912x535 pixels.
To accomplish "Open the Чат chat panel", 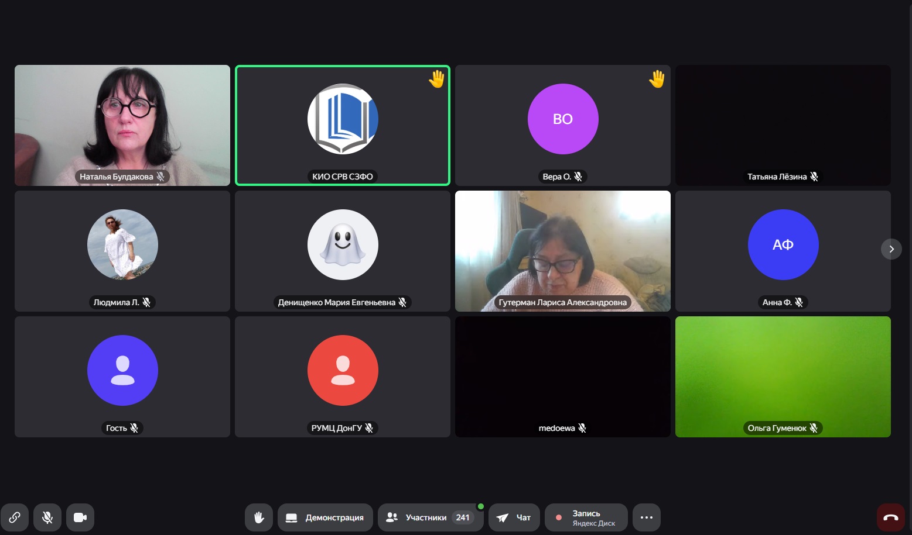I will [x=514, y=517].
